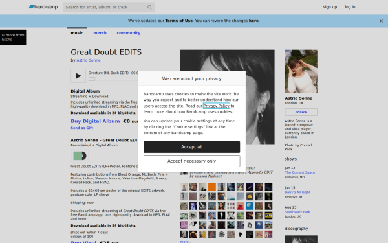Click the 'discography' heading in sidebar

(x=296, y=229)
